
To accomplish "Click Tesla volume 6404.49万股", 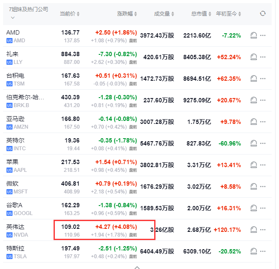I will coord(157,251).
